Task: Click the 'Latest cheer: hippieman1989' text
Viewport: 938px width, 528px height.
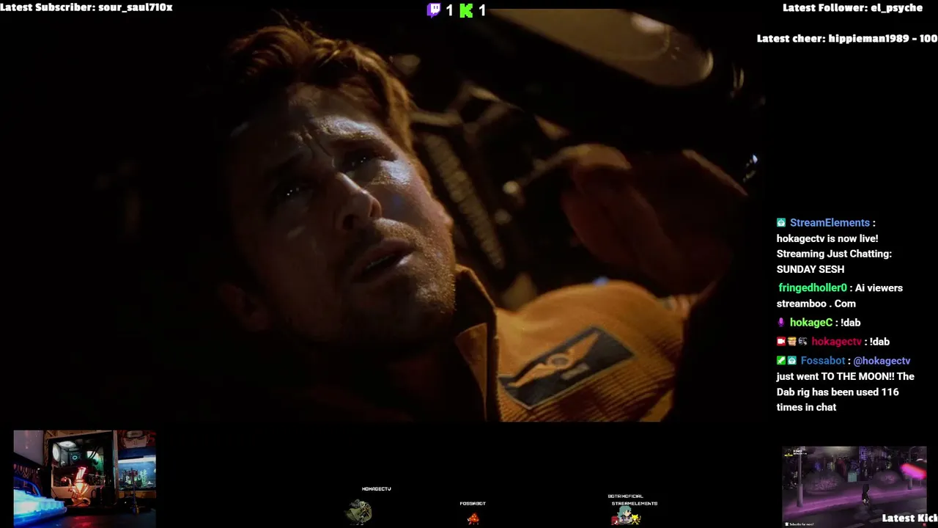Action: (835, 38)
